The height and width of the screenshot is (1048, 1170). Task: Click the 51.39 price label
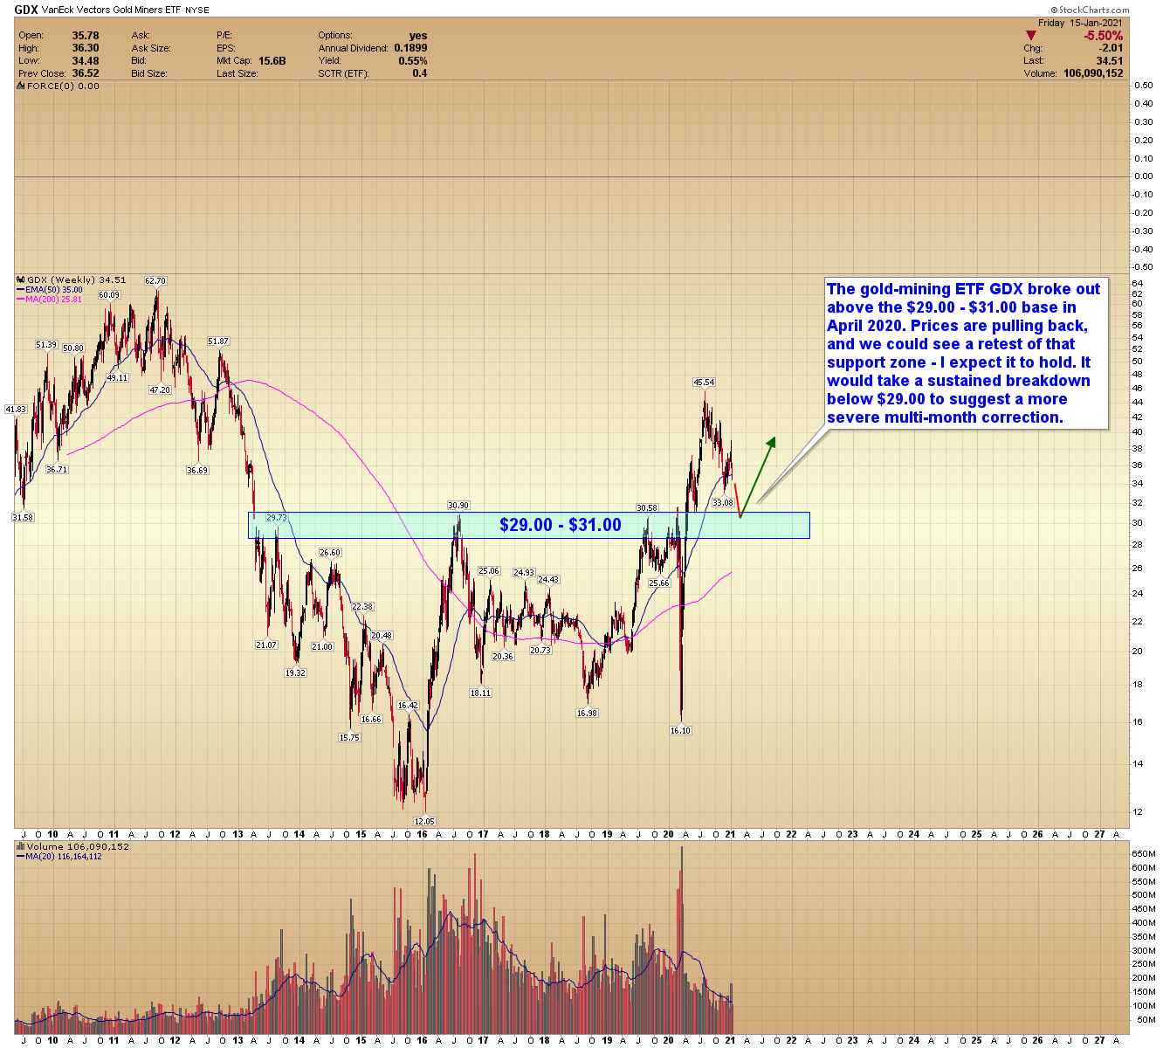tap(46, 345)
